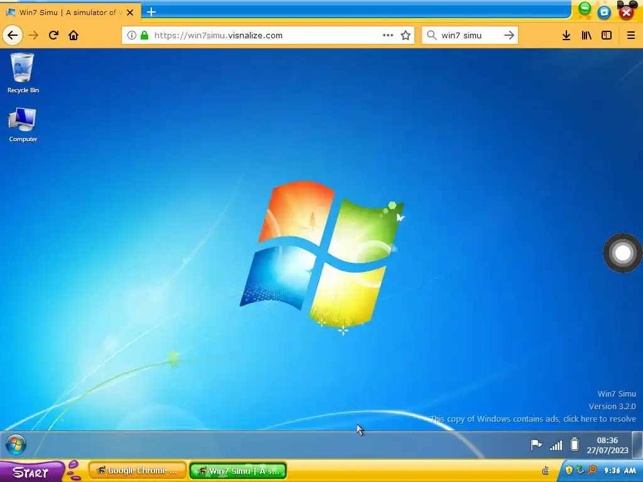Reload the page with the refresh icon
This screenshot has height=482, width=643.
click(53, 35)
